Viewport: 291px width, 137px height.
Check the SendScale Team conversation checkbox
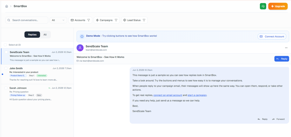tap(6, 52)
